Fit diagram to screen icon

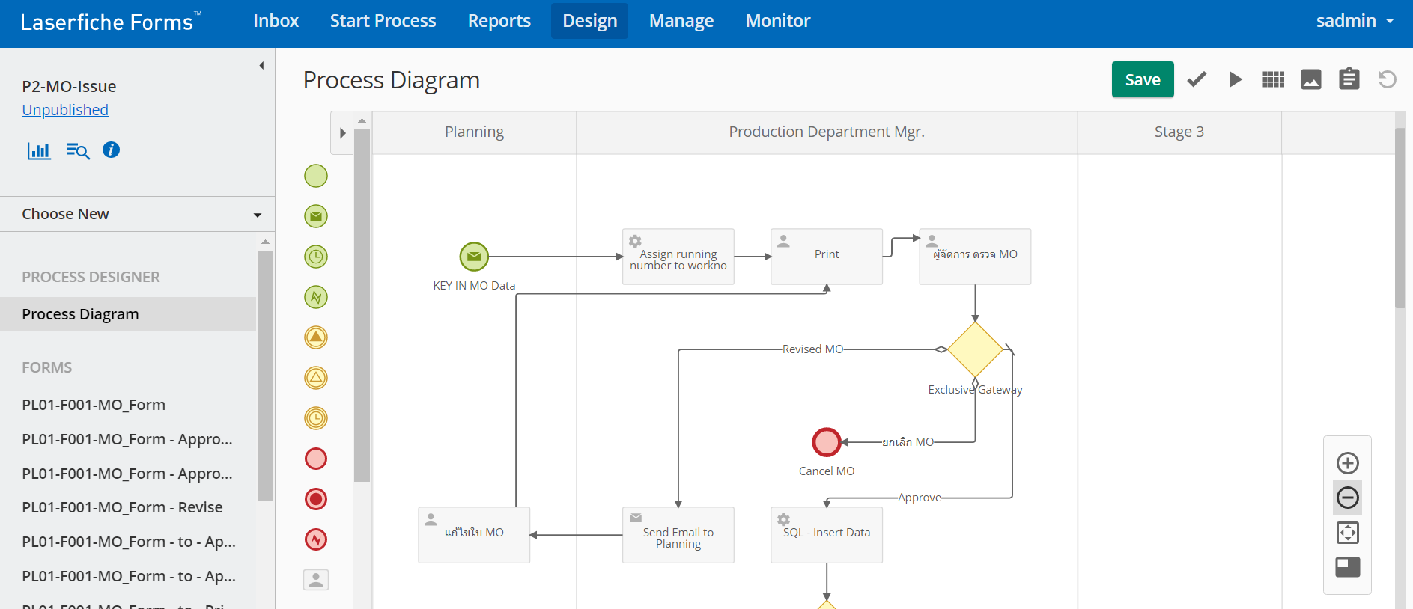tap(1348, 533)
